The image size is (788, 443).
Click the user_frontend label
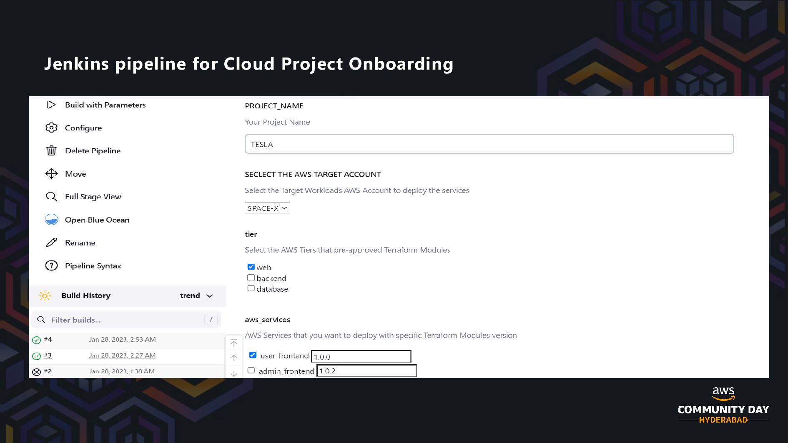pos(285,355)
